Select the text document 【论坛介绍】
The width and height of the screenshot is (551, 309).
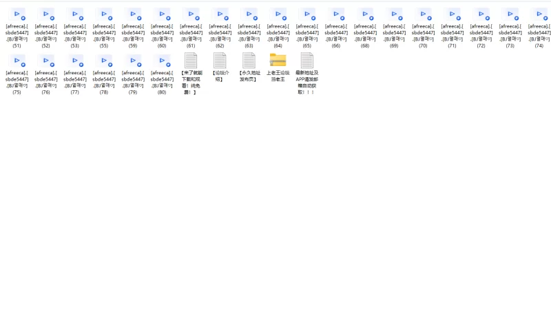220,67
